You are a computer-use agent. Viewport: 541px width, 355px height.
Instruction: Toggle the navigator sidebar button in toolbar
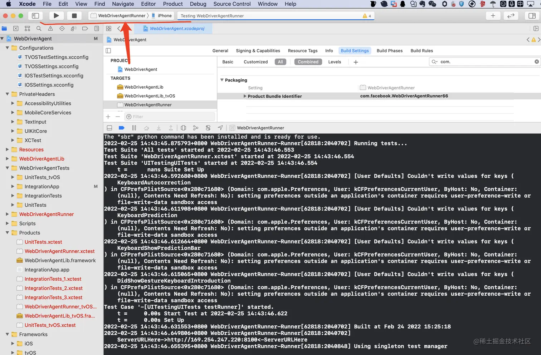[35, 16]
